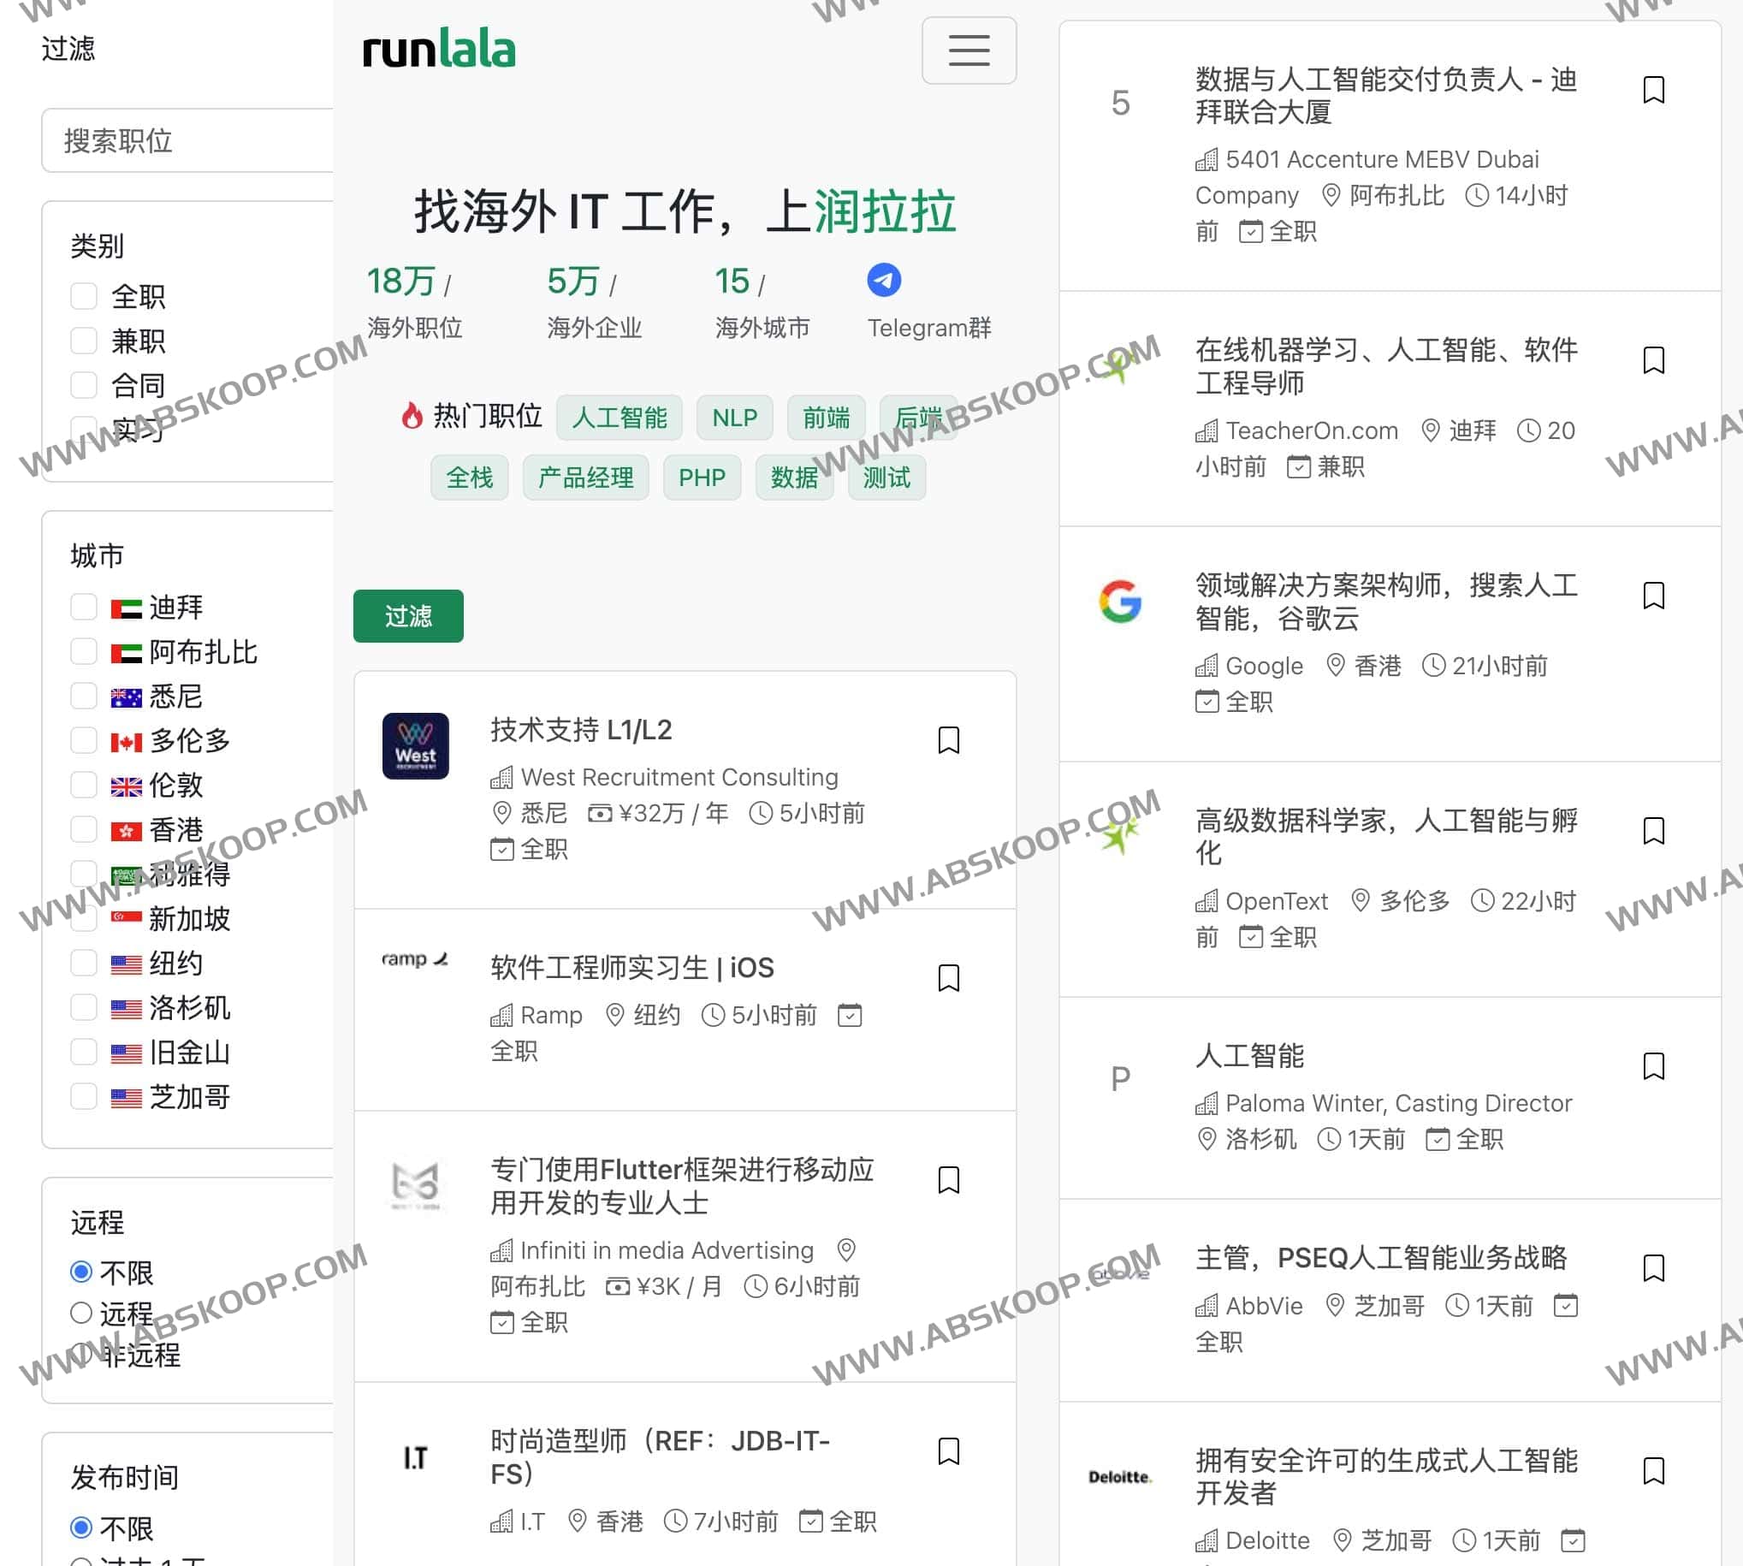Screen dimensions: 1743x1566
Task: Open the hamburger navigation menu
Action: coord(969,50)
